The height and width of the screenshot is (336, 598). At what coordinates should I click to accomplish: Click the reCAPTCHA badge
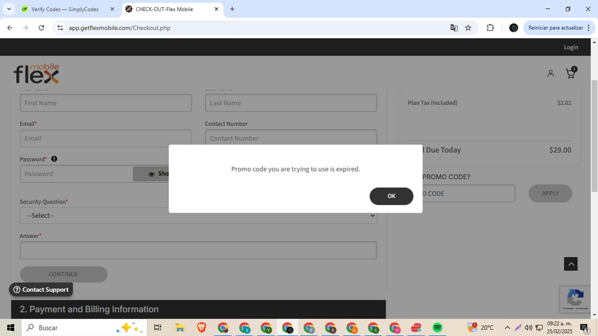[x=575, y=299]
